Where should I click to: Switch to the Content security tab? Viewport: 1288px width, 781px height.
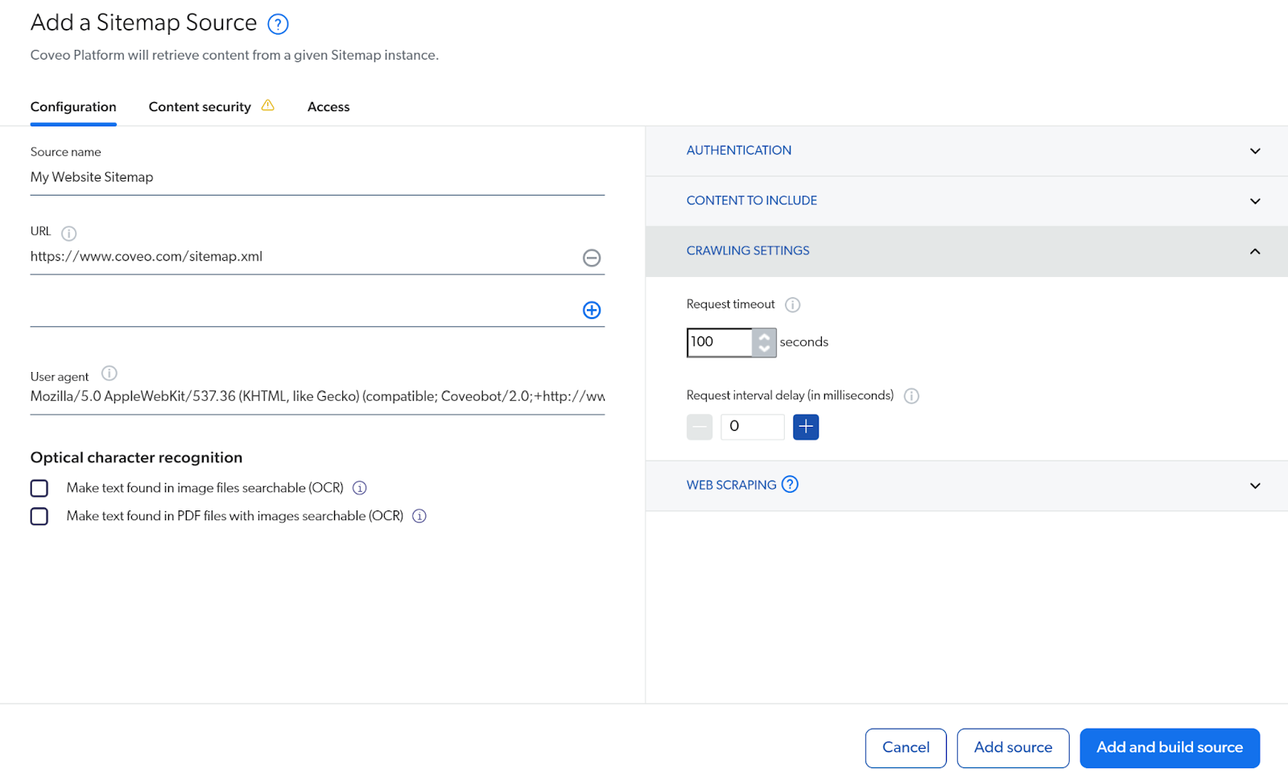(200, 107)
